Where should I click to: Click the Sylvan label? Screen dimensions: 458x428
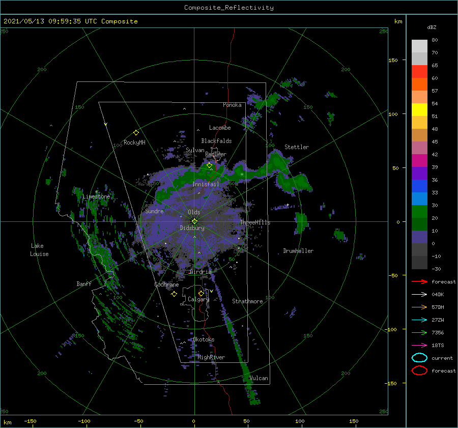point(195,150)
